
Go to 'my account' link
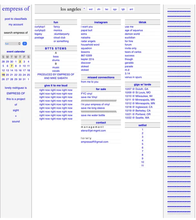16,24
